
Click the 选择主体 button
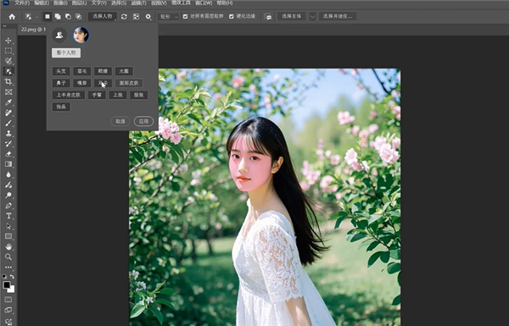tap(292, 17)
